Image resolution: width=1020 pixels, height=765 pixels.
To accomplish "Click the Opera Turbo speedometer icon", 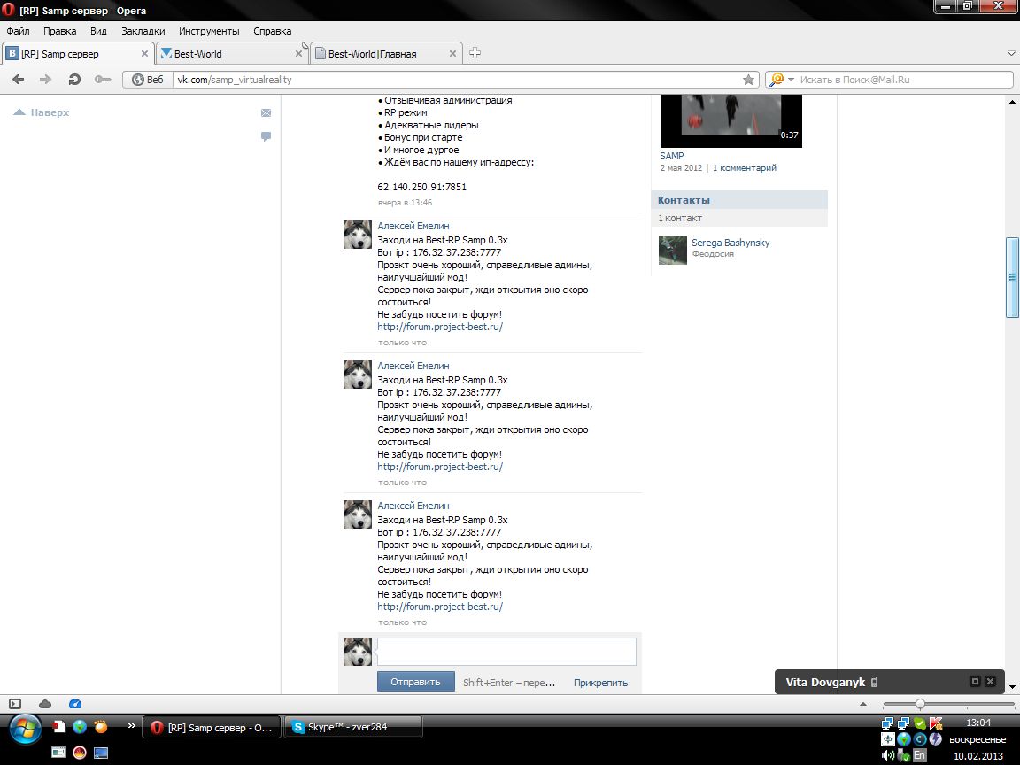I will (x=74, y=704).
